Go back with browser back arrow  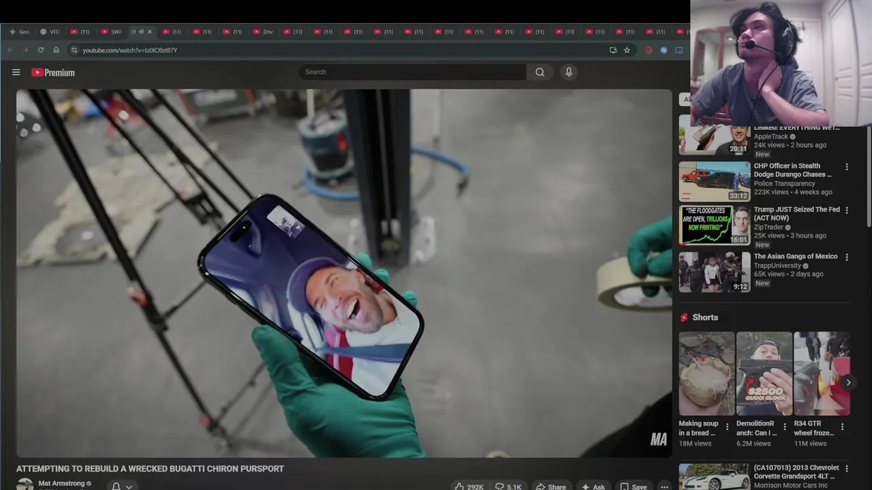click(x=10, y=50)
